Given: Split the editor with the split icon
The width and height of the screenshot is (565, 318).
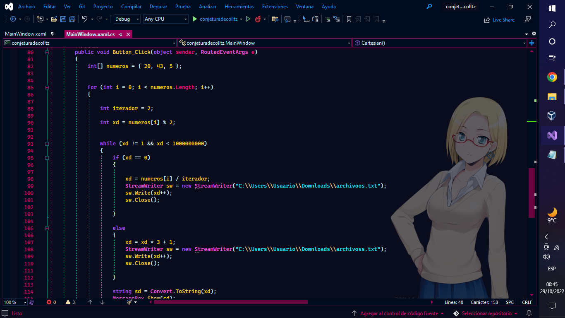Looking at the screenshot, I should click(532, 43).
